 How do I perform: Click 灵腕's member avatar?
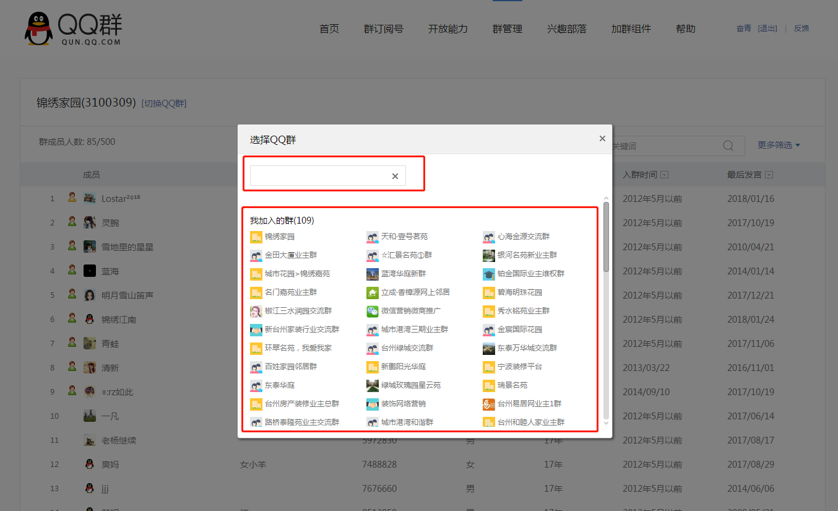pos(90,222)
